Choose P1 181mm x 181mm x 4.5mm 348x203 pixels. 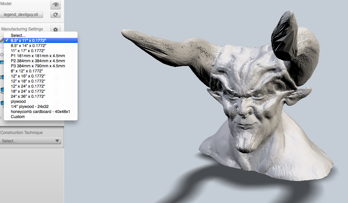[41, 56]
